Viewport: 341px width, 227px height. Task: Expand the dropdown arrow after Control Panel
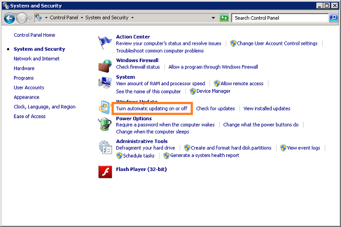click(82, 18)
